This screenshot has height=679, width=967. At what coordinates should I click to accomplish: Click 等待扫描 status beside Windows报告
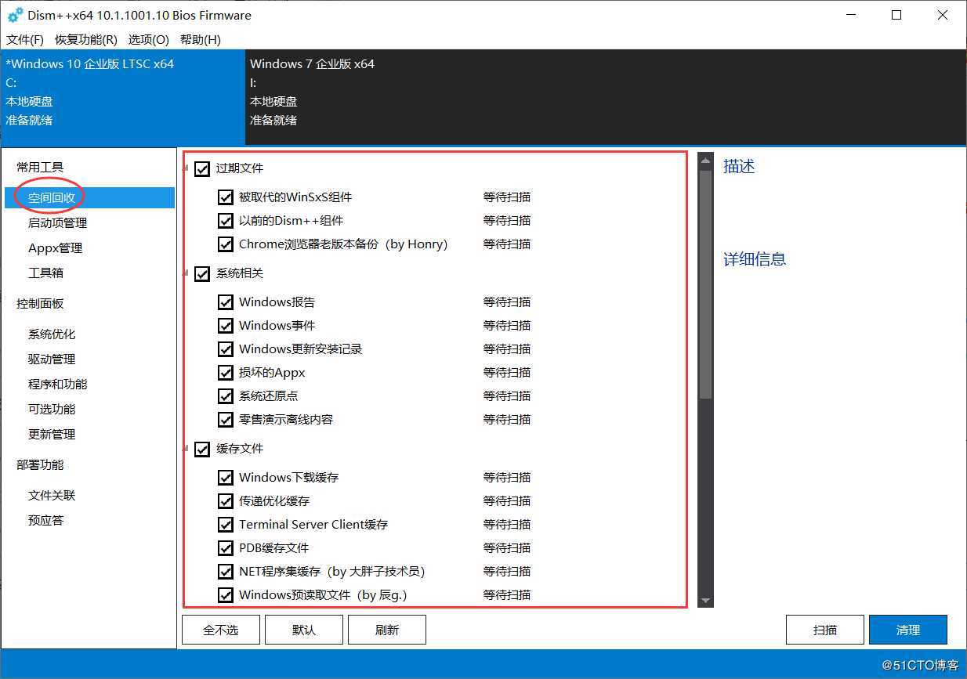pyautogui.click(x=507, y=302)
